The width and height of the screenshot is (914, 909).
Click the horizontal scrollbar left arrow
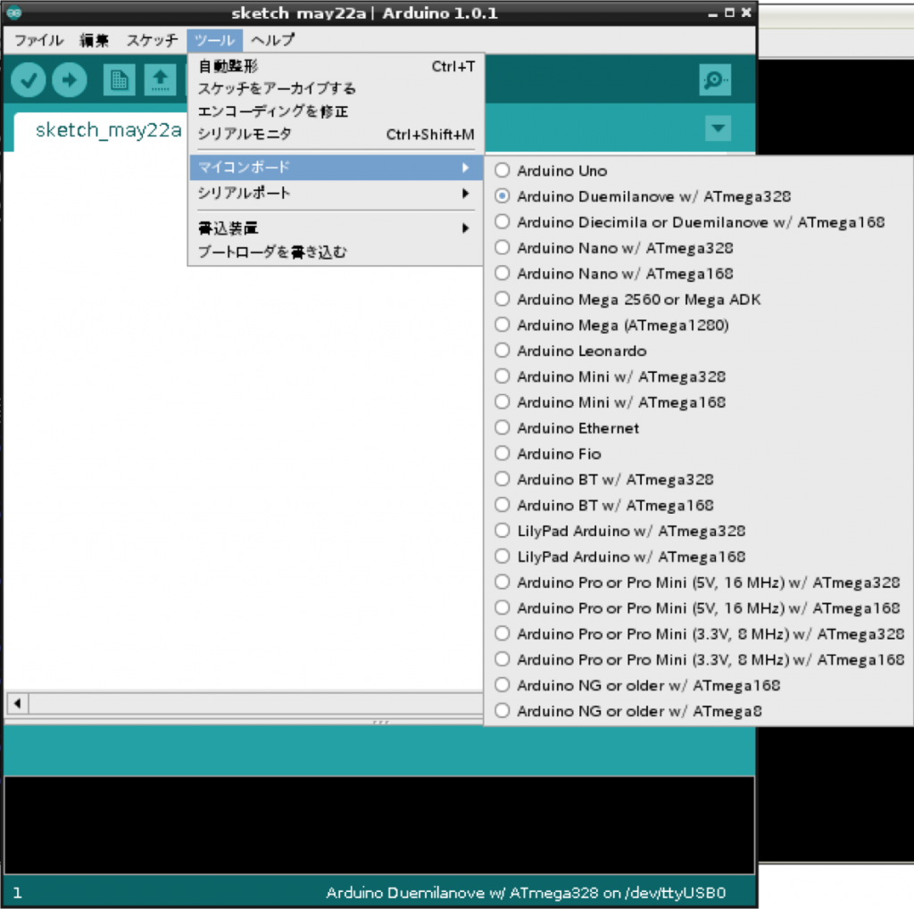pos(16,703)
